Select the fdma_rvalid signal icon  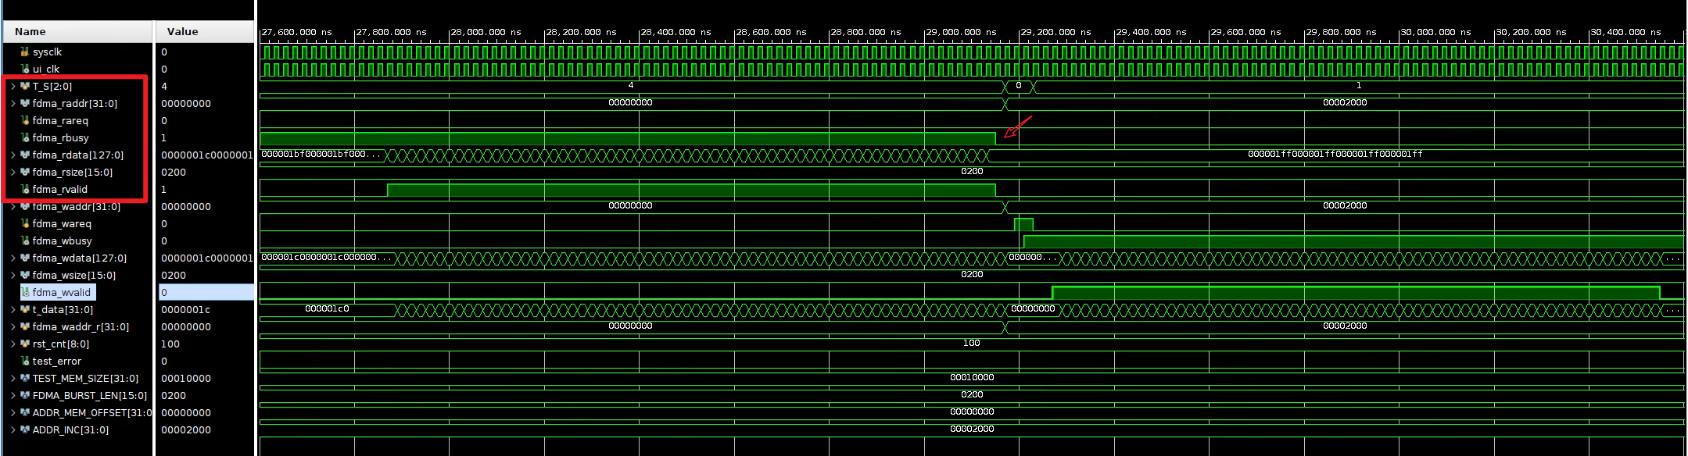tap(25, 189)
